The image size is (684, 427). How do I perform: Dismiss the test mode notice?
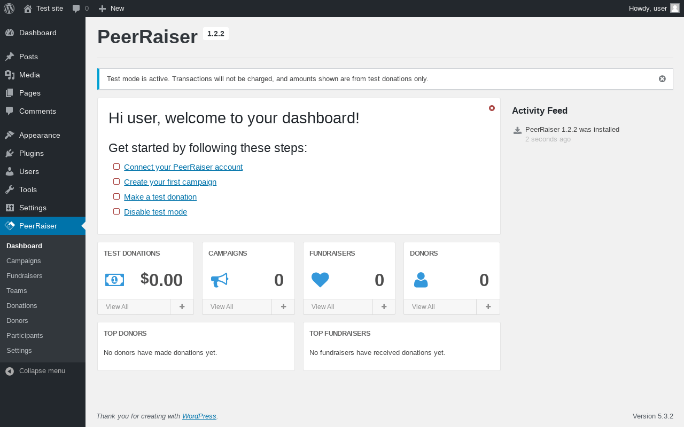click(662, 79)
